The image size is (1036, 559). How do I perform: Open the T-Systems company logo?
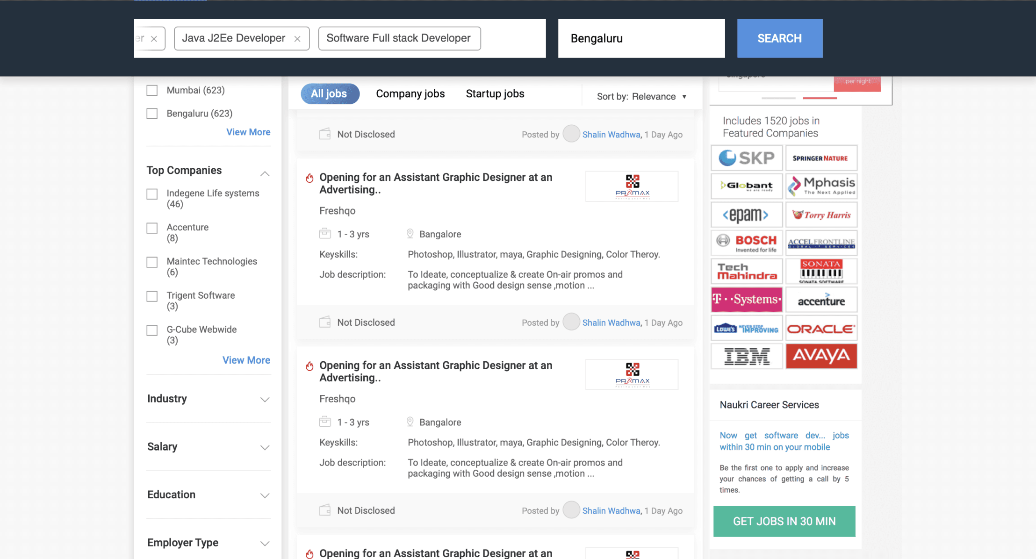click(x=747, y=300)
